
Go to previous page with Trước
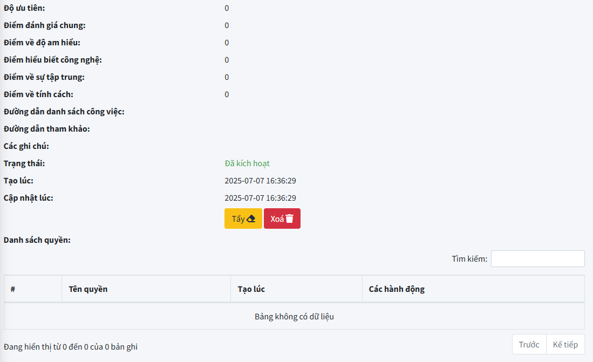[x=529, y=345]
